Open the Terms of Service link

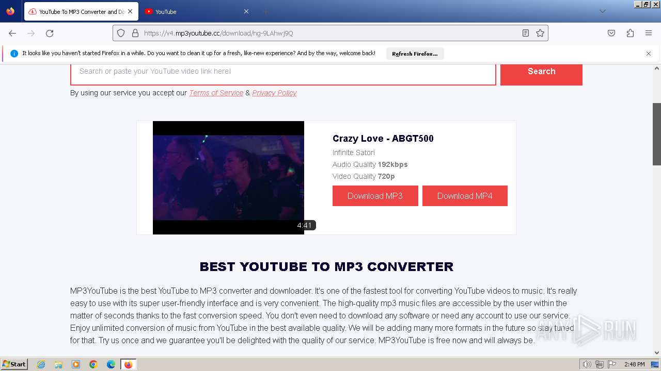[216, 93]
